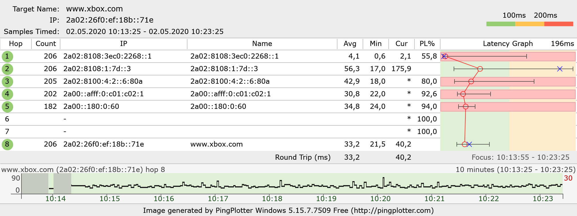The height and width of the screenshot is (216, 577).
Task: Click the IP column header
Action: (123, 44)
